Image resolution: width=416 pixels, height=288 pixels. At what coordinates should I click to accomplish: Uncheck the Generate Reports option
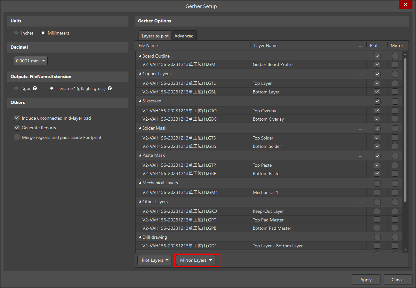(x=17, y=128)
